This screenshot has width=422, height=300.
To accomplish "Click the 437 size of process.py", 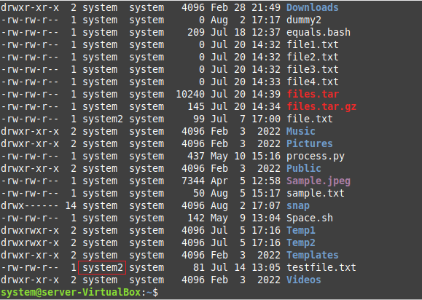I will [196, 156].
